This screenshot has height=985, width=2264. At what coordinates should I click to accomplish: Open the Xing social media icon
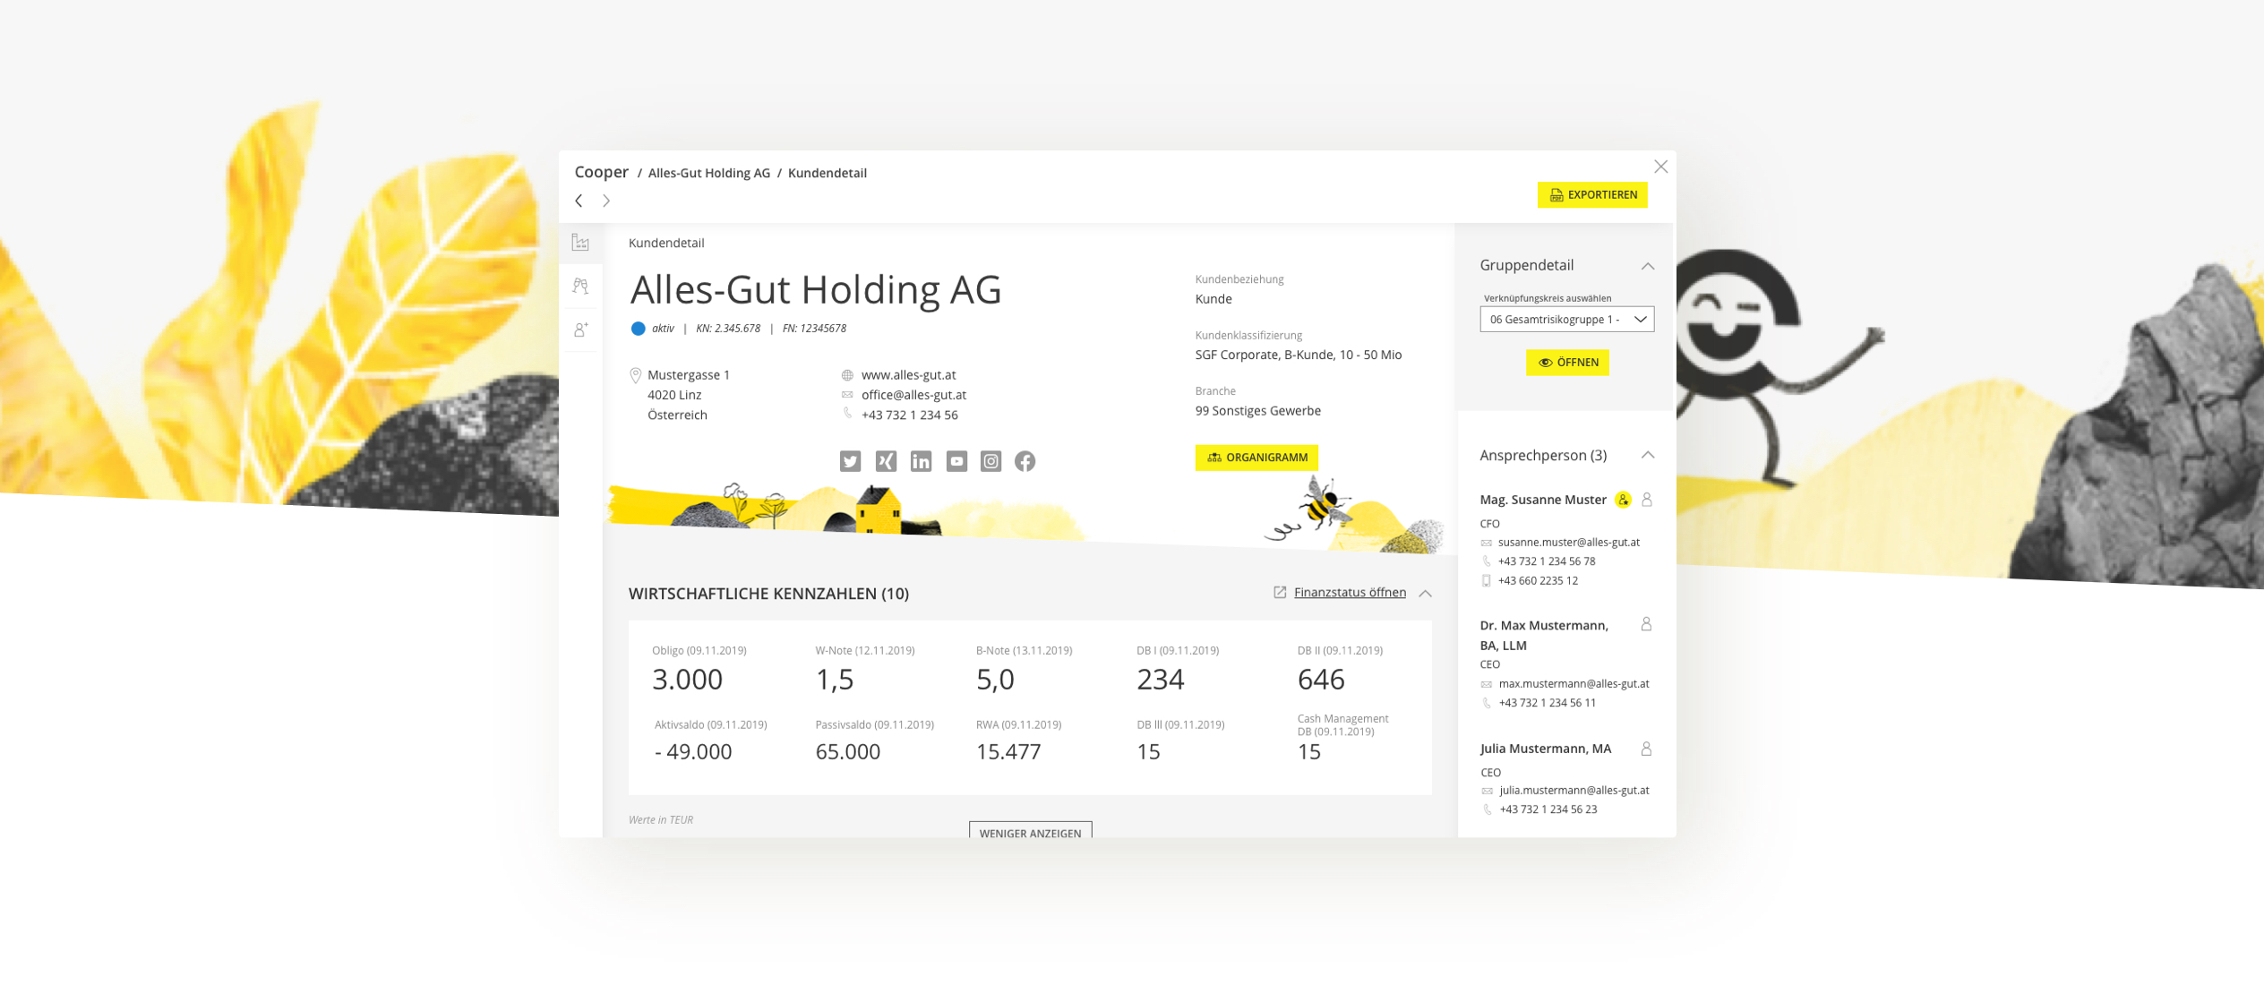(x=886, y=461)
